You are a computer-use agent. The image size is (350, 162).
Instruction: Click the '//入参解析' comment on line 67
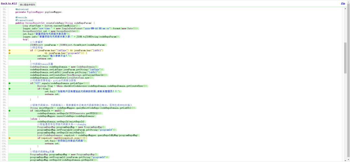(36, 42)
